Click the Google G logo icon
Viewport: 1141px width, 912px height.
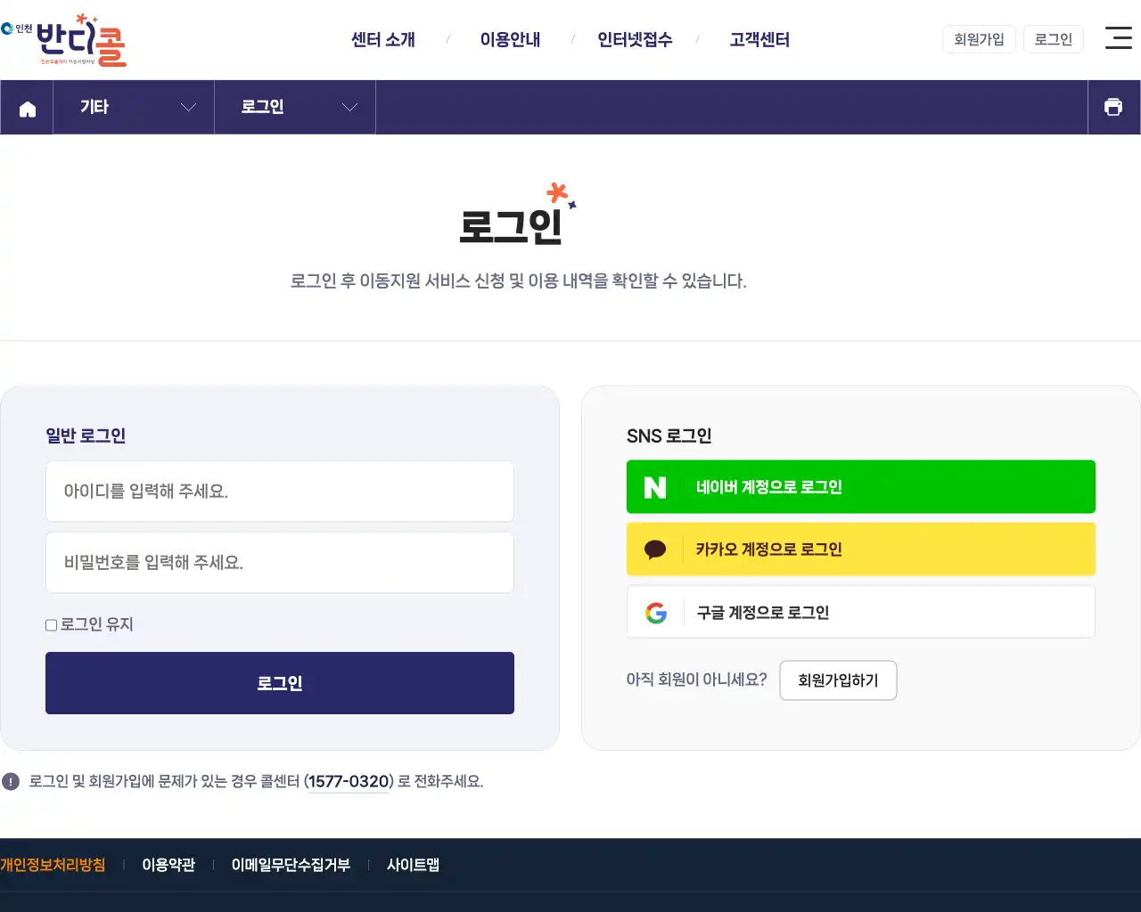(656, 613)
